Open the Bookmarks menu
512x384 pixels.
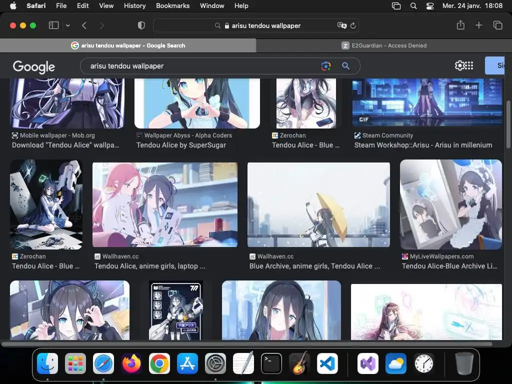coord(172,5)
